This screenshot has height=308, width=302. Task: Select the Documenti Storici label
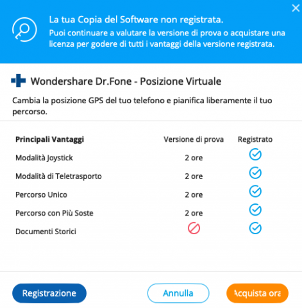point(46,232)
